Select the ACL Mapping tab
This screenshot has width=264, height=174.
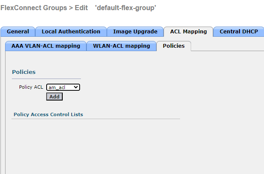click(x=188, y=32)
